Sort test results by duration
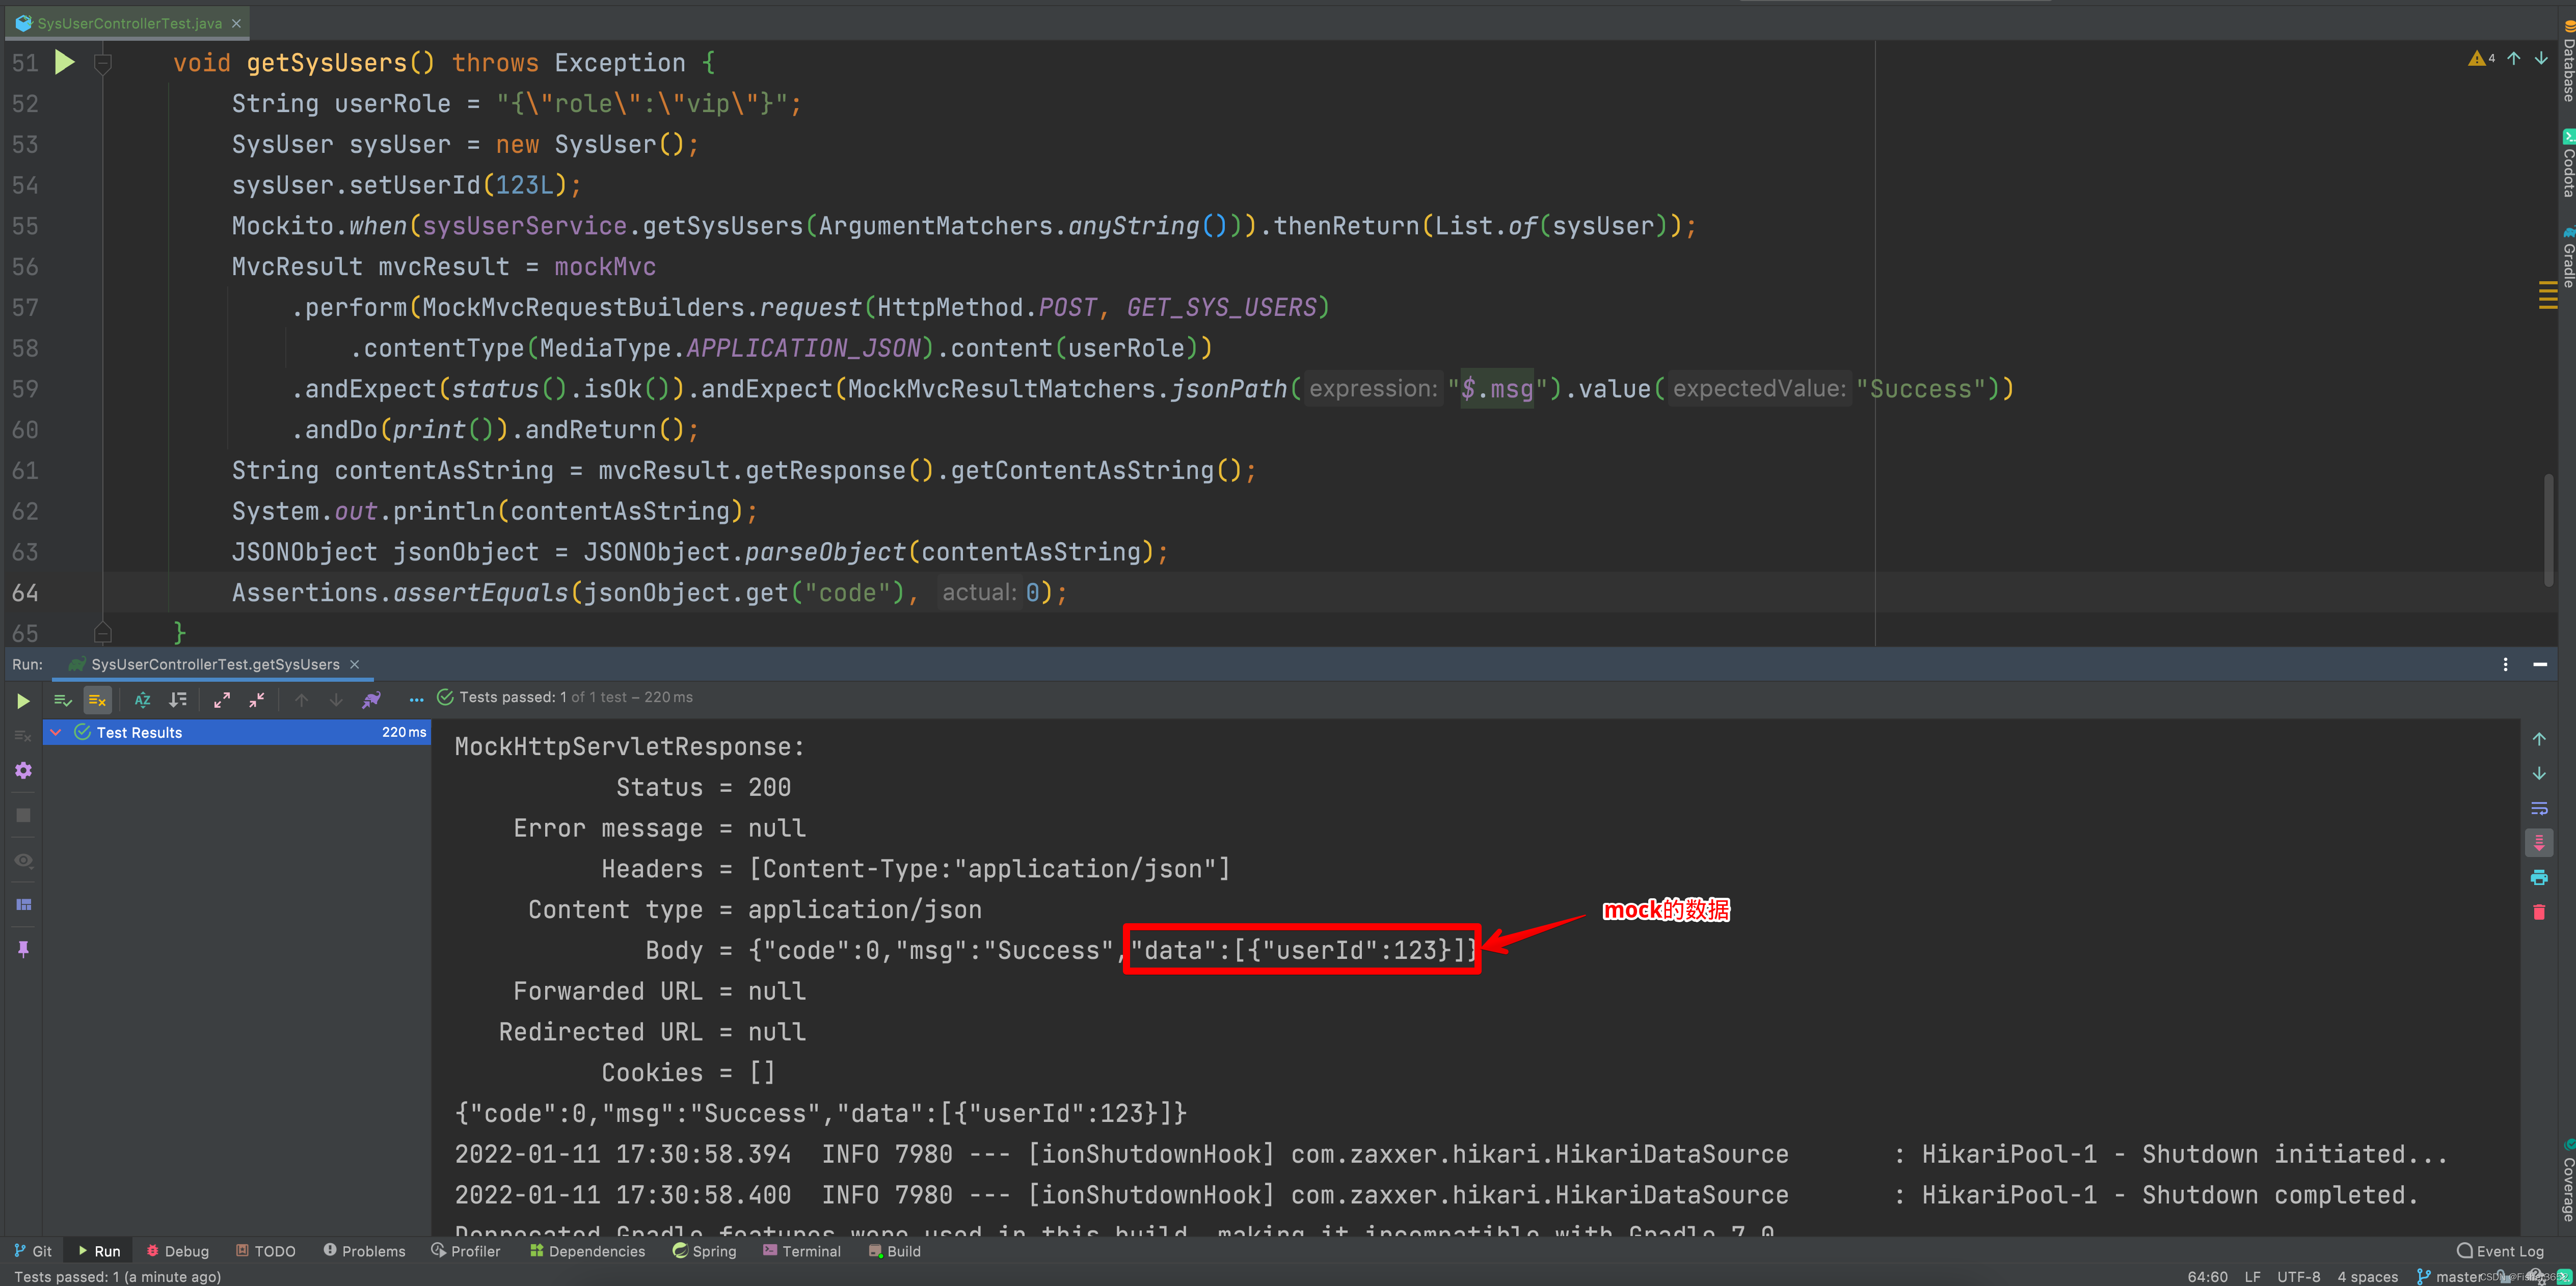This screenshot has width=2576, height=1286. click(178, 700)
